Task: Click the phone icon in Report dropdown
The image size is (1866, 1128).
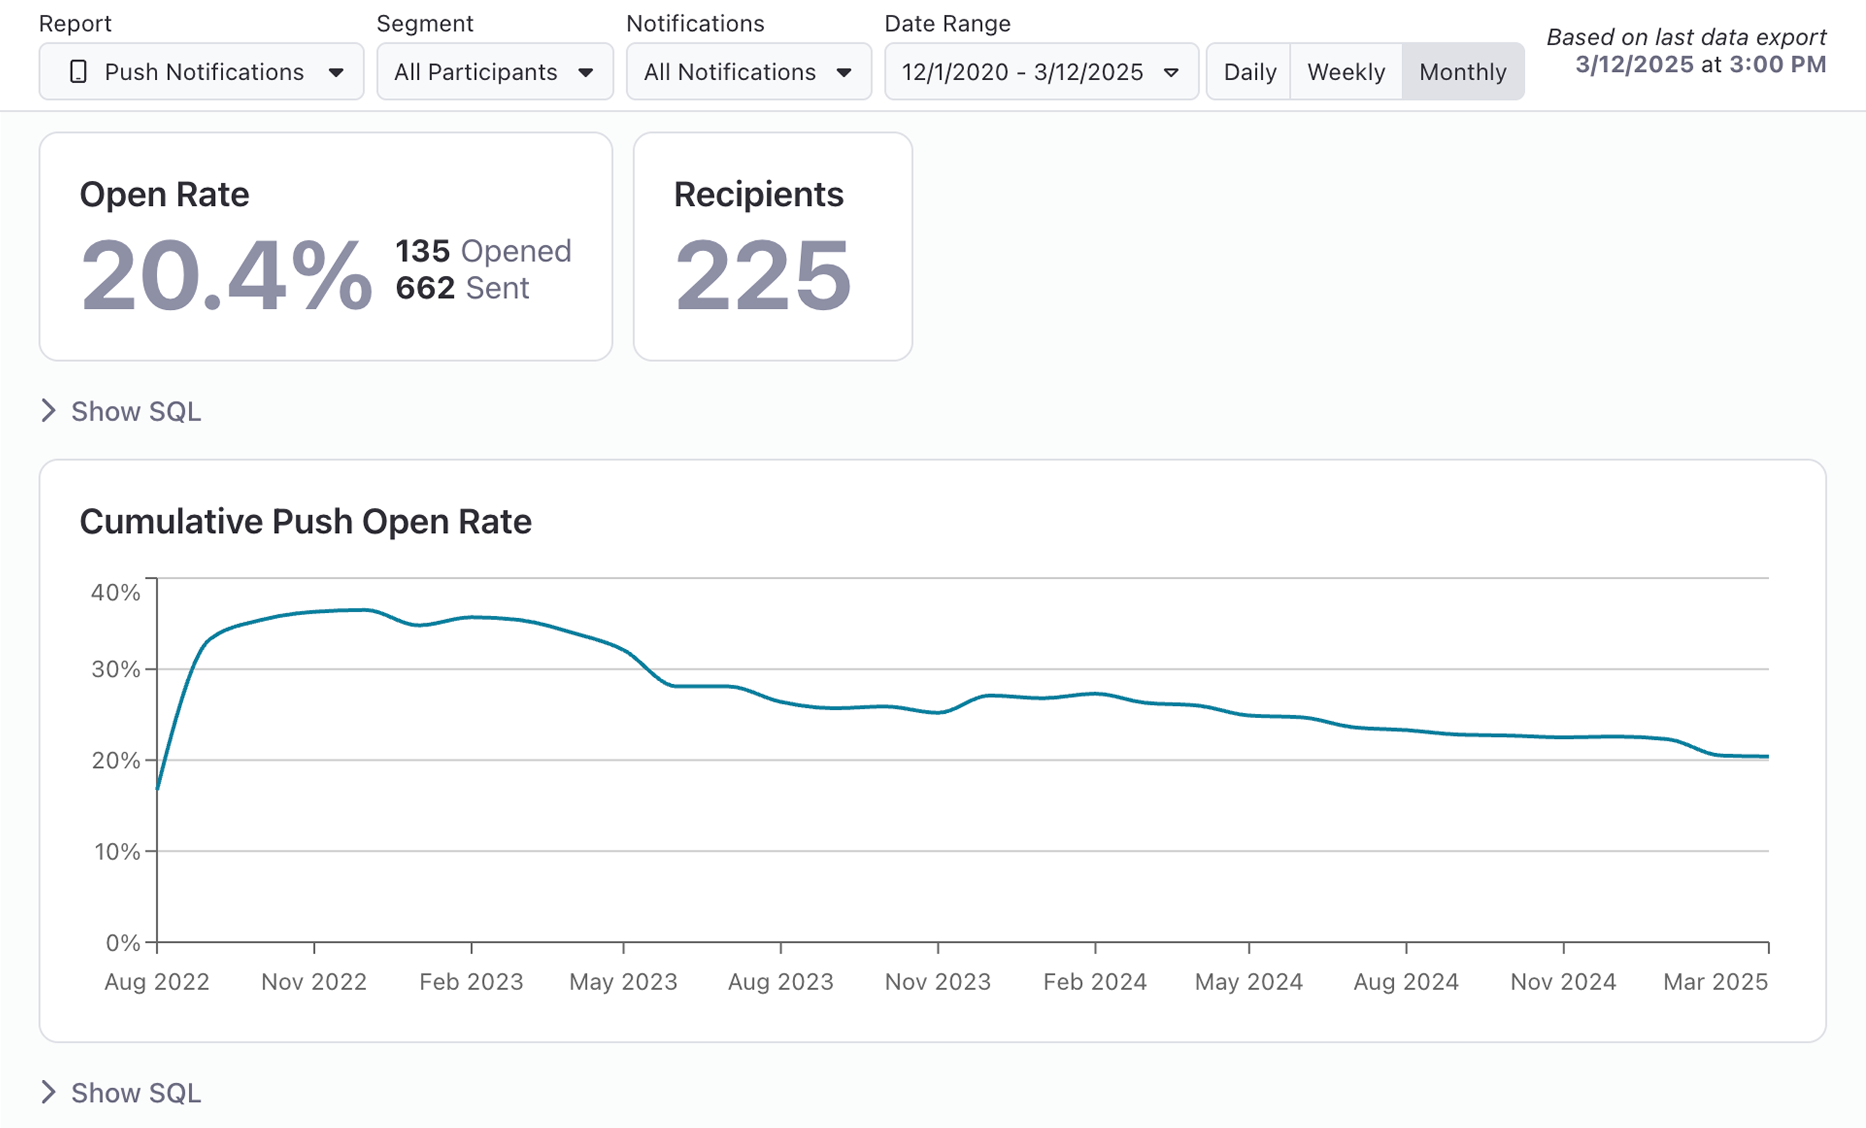Action: click(x=77, y=72)
